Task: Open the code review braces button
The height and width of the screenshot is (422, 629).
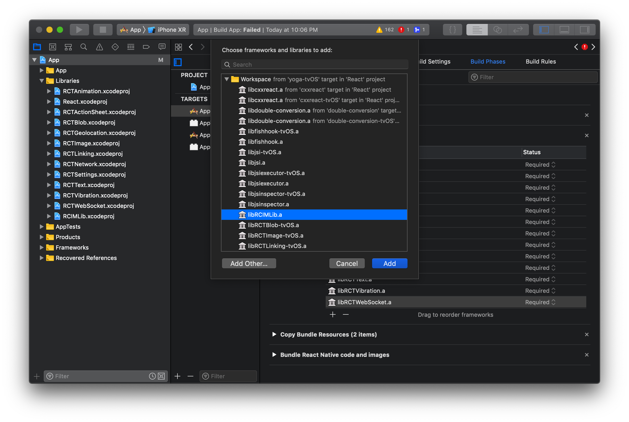Action: [x=452, y=30]
